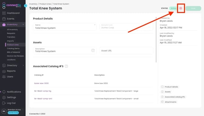Viewport: 204px width, 116px height.
Task: Click the Asset URL field
Action: click(x=126, y=51)
